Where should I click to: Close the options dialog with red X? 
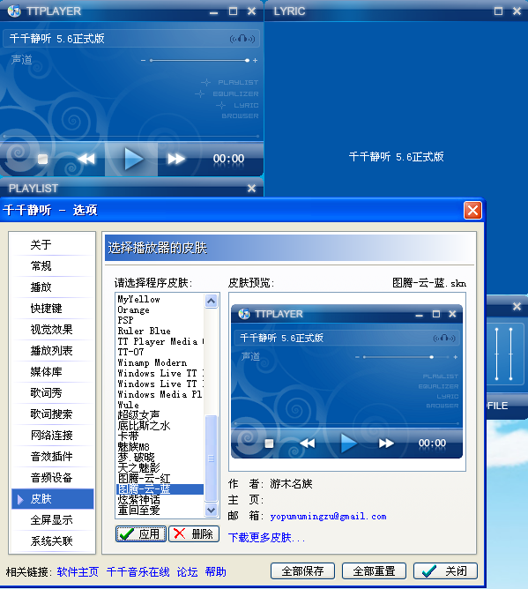472,210
